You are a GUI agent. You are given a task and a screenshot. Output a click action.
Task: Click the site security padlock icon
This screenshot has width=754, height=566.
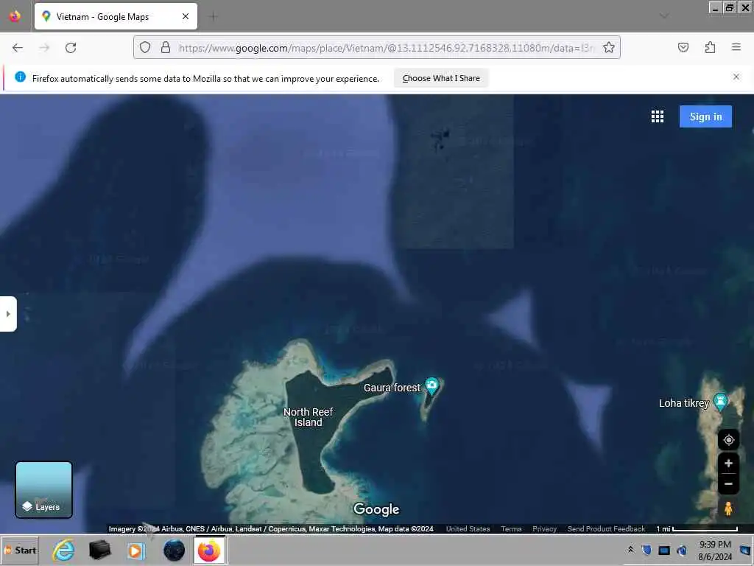(x=166, y=47)
